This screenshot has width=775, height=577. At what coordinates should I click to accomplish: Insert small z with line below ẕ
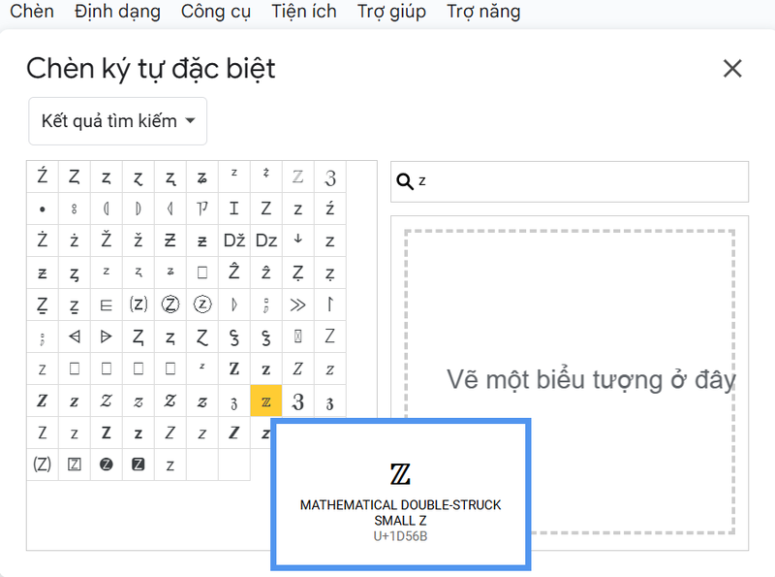pyautogui.click(x=75, y=305)
